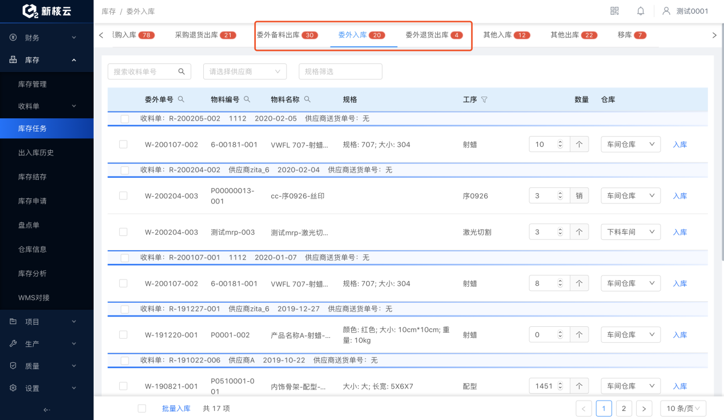Click the 质量 shield icon in sidebar
724x420 pixels.
click(13, 366)
